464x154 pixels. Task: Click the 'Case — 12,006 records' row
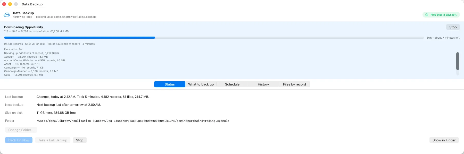(x=23, y=75)
